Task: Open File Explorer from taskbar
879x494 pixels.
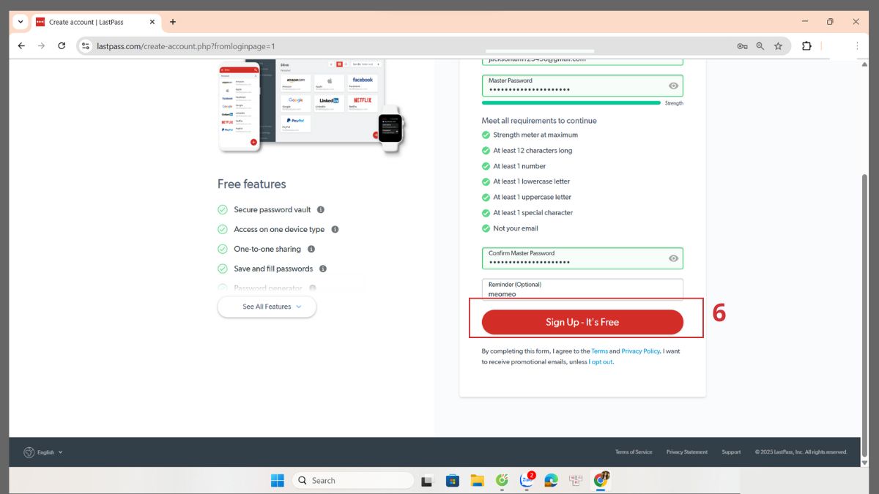Action: pos(478,480)
